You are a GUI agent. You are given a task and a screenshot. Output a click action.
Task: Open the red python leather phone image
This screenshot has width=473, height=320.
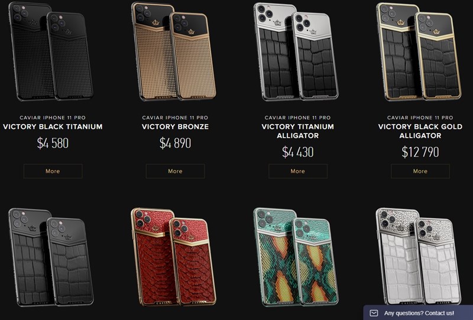pos(174,257)
